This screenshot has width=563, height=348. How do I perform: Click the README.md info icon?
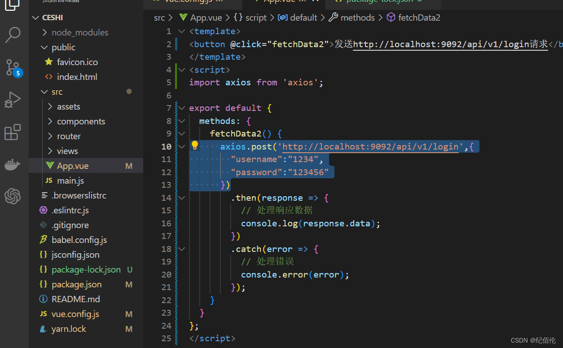click(44, 299)
